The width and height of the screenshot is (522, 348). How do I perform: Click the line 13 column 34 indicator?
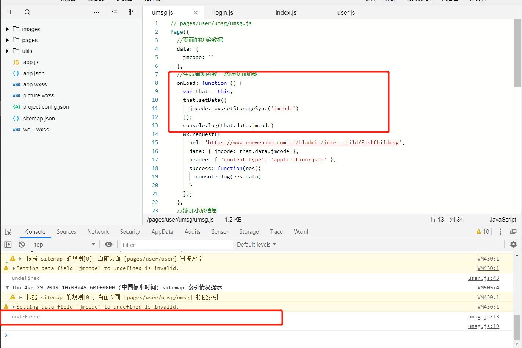click(x=447, y=220)
